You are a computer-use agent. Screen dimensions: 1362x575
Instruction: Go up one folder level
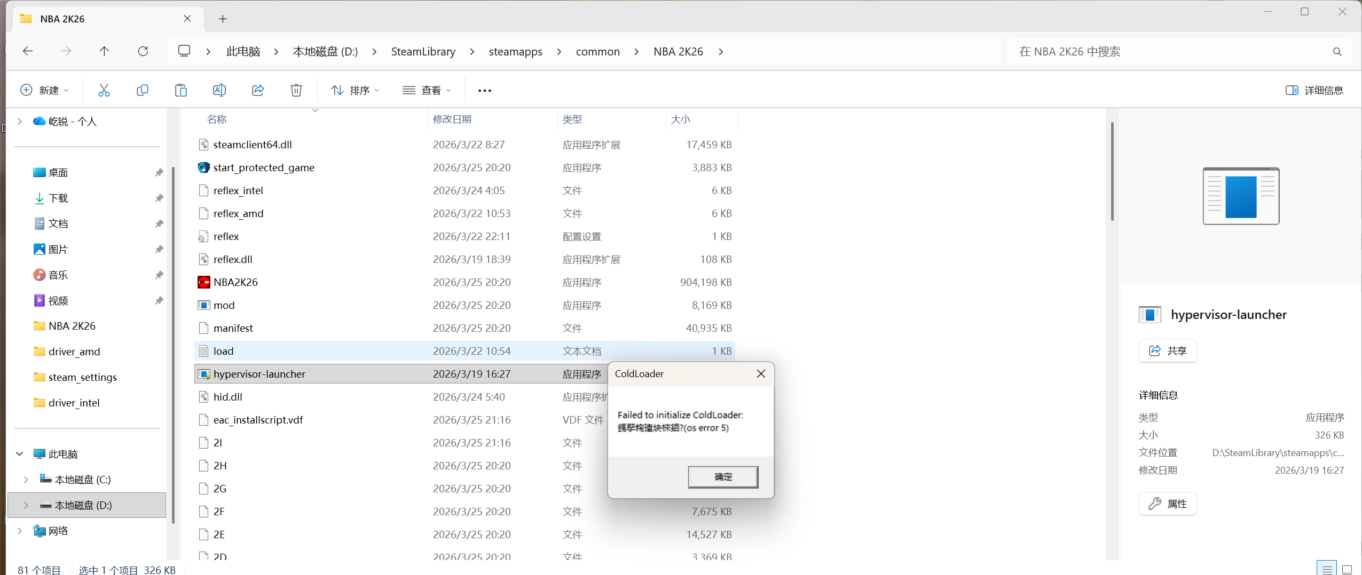pyautogui.click(x=104, y=51)
